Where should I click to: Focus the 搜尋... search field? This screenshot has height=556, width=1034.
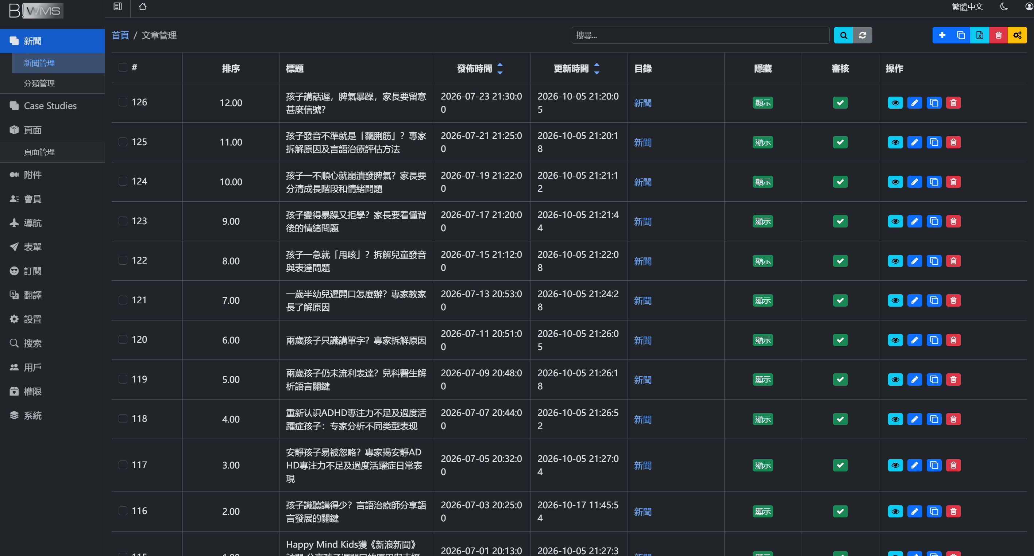point(700,35)
